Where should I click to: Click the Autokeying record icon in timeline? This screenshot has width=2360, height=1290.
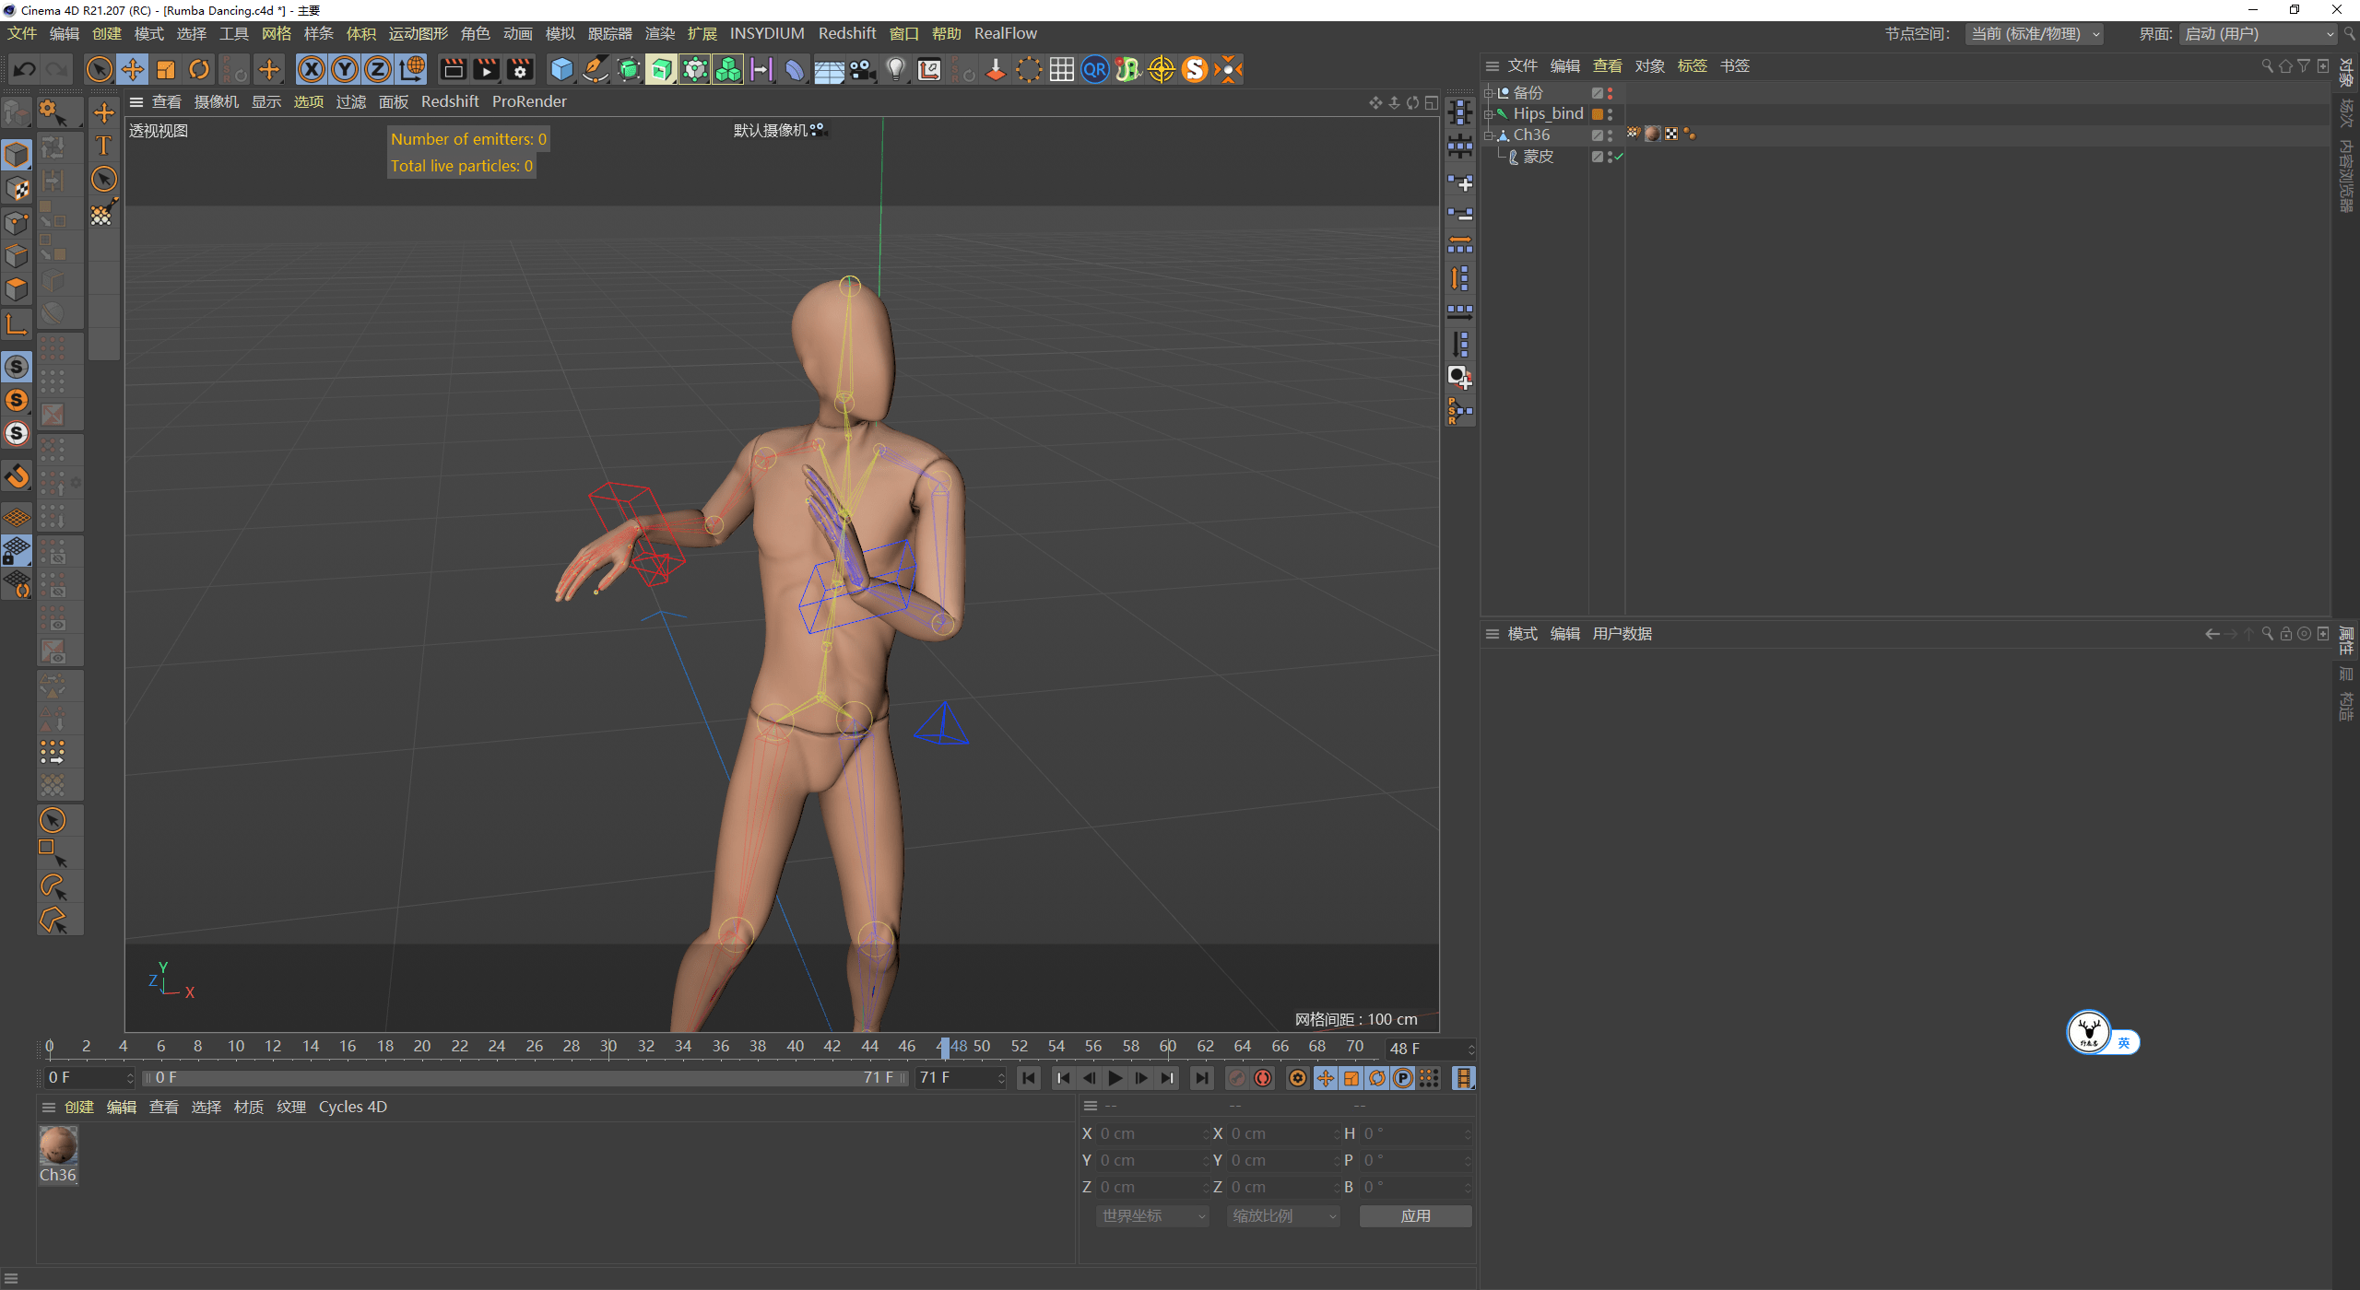click(x=1262, y=1078)
